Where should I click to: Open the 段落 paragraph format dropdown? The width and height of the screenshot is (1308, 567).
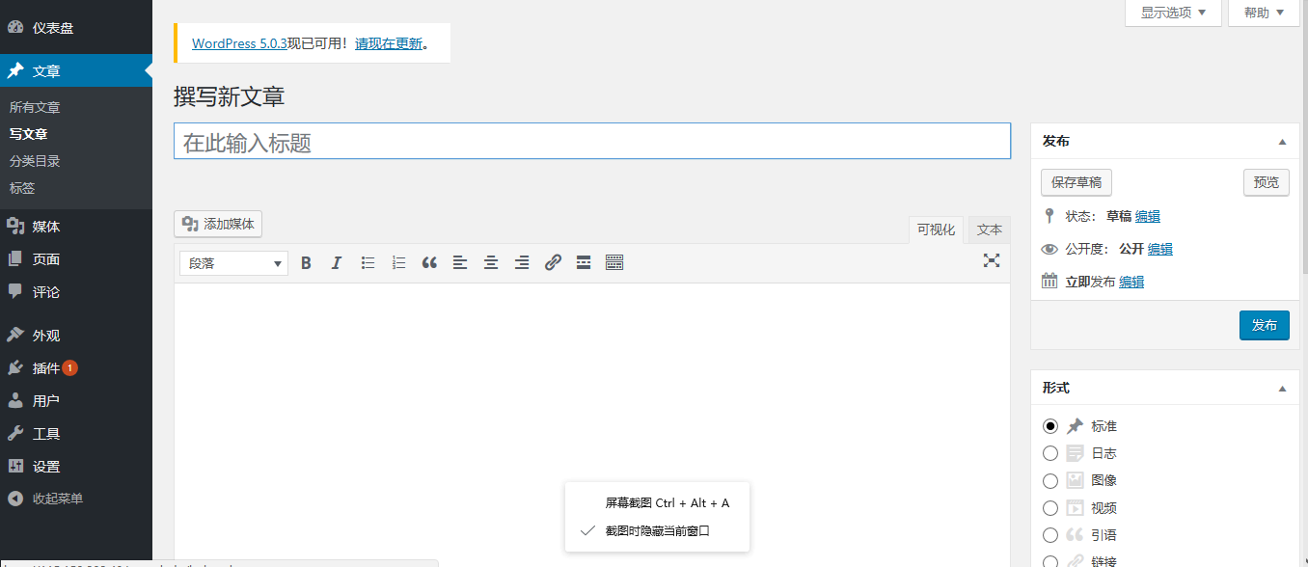[233, 263]
